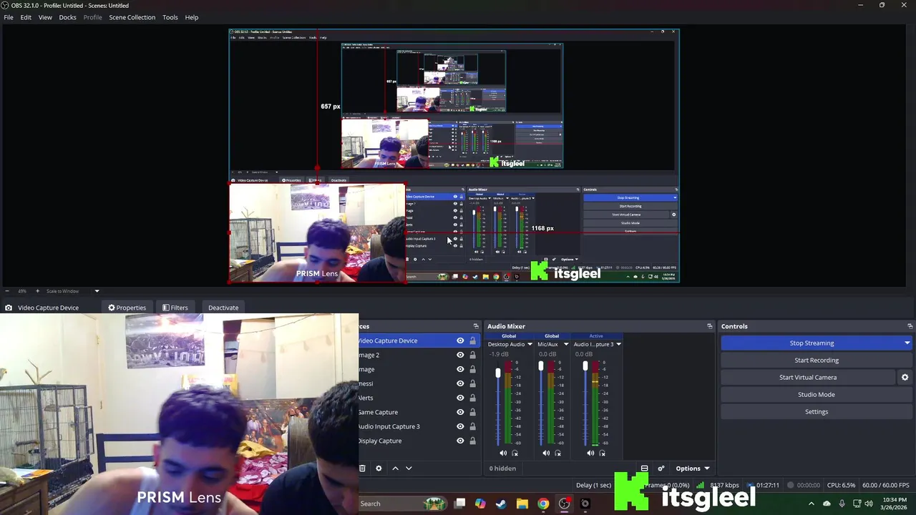The width and height of the screenshot is (916, 515).
Task: Open the Edit menu
Action: pos(26,17)
